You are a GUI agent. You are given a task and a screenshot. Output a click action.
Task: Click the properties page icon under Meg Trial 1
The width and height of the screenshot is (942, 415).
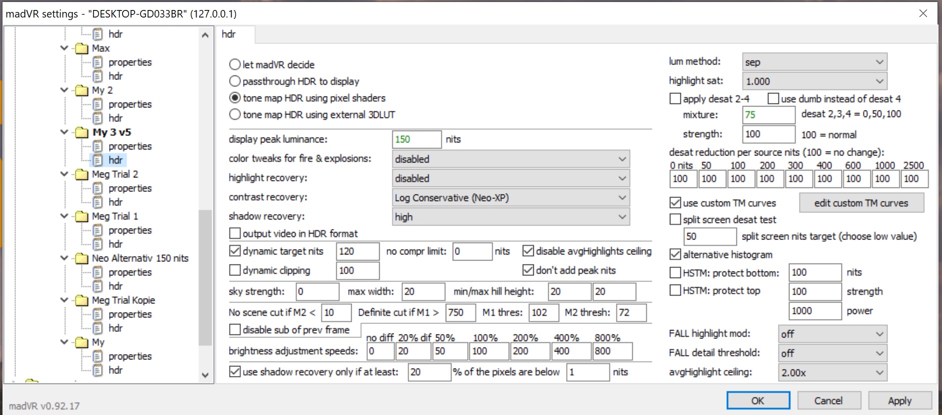[98, 230]
